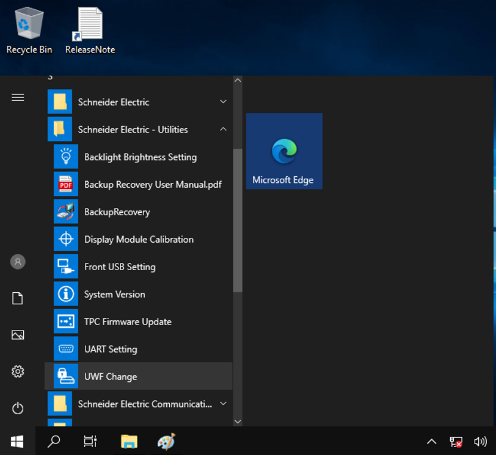This screenshot has width=496, height=455.
Task: Open the Microsoft Edge tile
Action: pos(285,151)
